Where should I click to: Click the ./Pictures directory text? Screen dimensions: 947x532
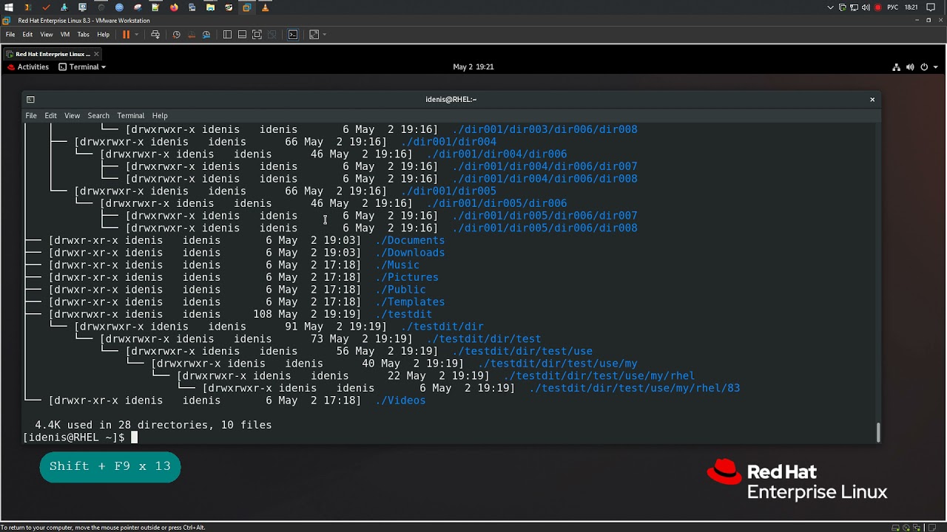pos(407,277)
